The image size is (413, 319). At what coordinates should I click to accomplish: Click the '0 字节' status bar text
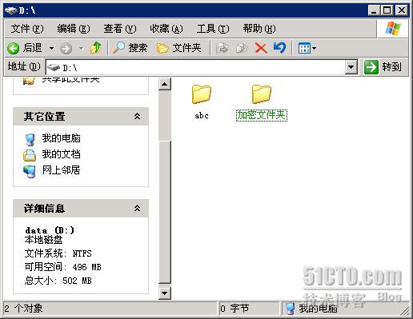click(235, 309)
